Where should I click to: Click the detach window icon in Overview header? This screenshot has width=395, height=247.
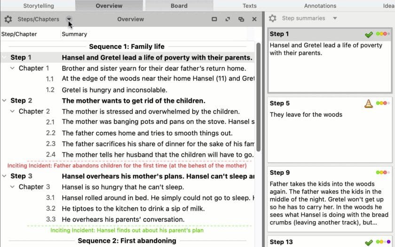coord(241,19)
